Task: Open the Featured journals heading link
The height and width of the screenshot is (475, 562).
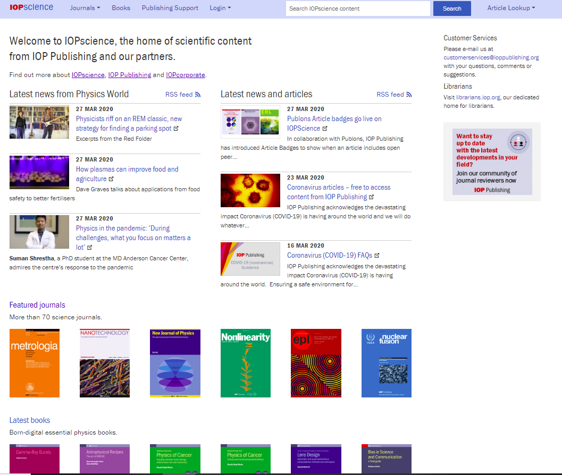Action: (37, 305)
